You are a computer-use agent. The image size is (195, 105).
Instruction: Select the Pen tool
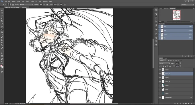click(x=2, y=48)
